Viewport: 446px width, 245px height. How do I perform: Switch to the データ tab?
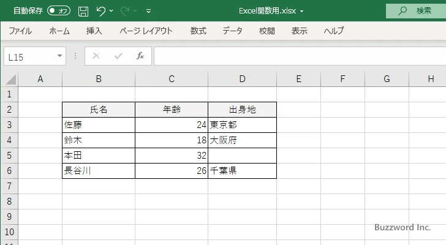232,31
